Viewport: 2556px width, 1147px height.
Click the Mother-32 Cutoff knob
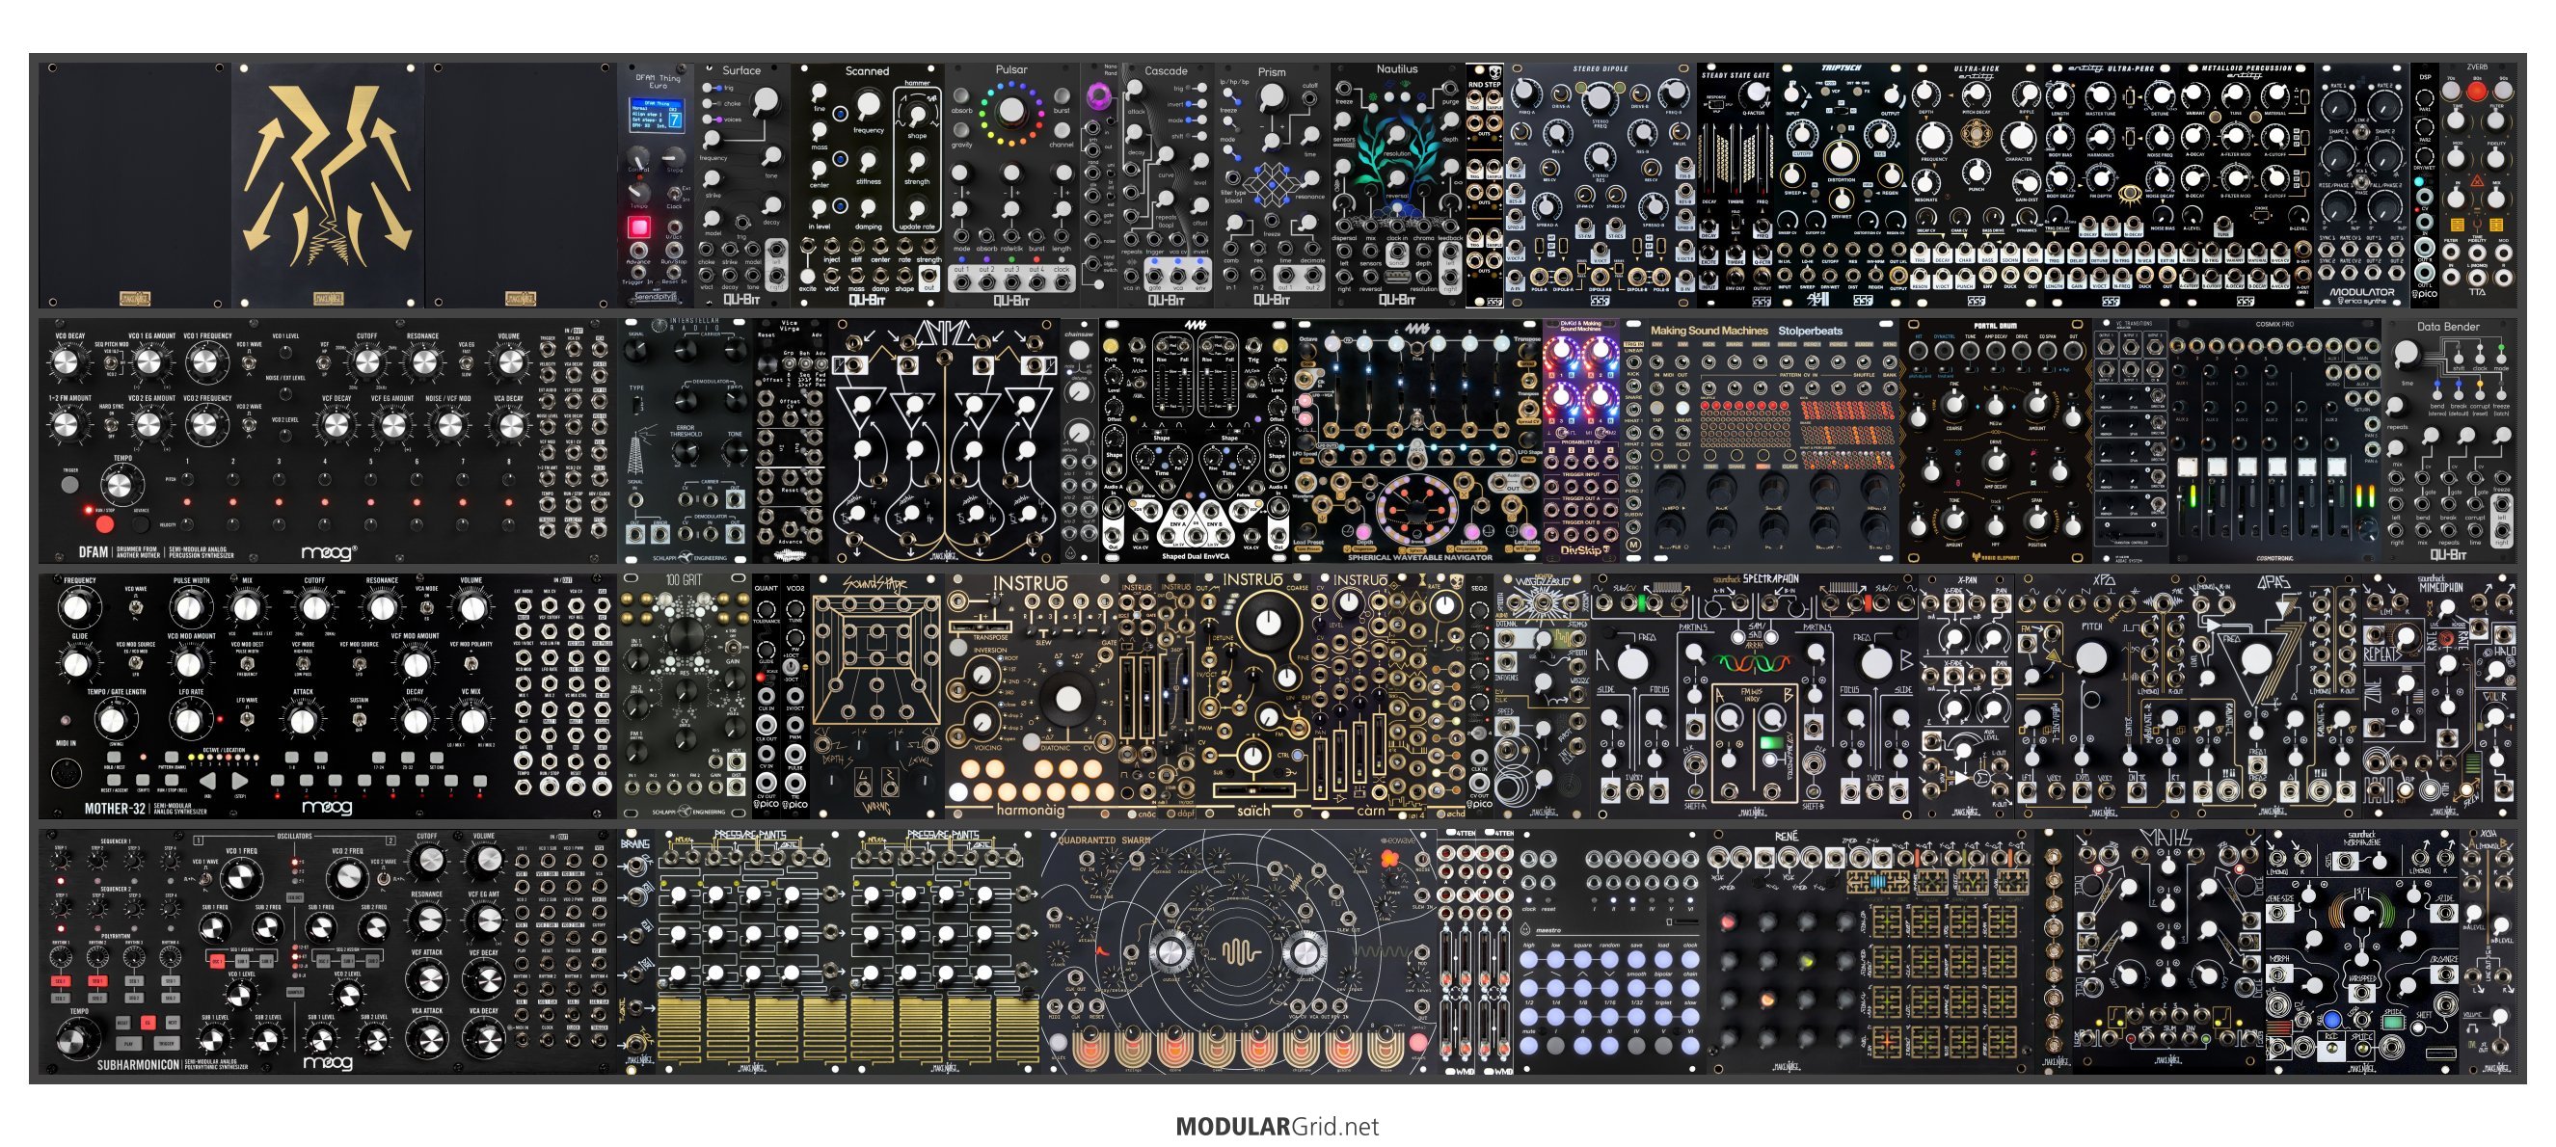coord(314,606)
